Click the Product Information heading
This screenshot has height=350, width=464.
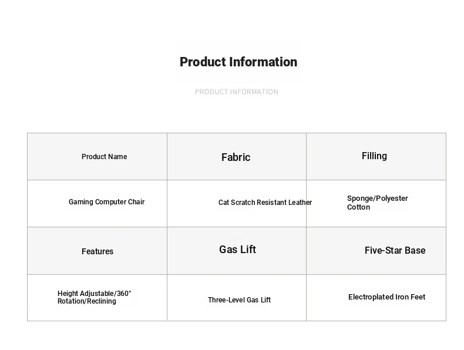tap(238, 62)
